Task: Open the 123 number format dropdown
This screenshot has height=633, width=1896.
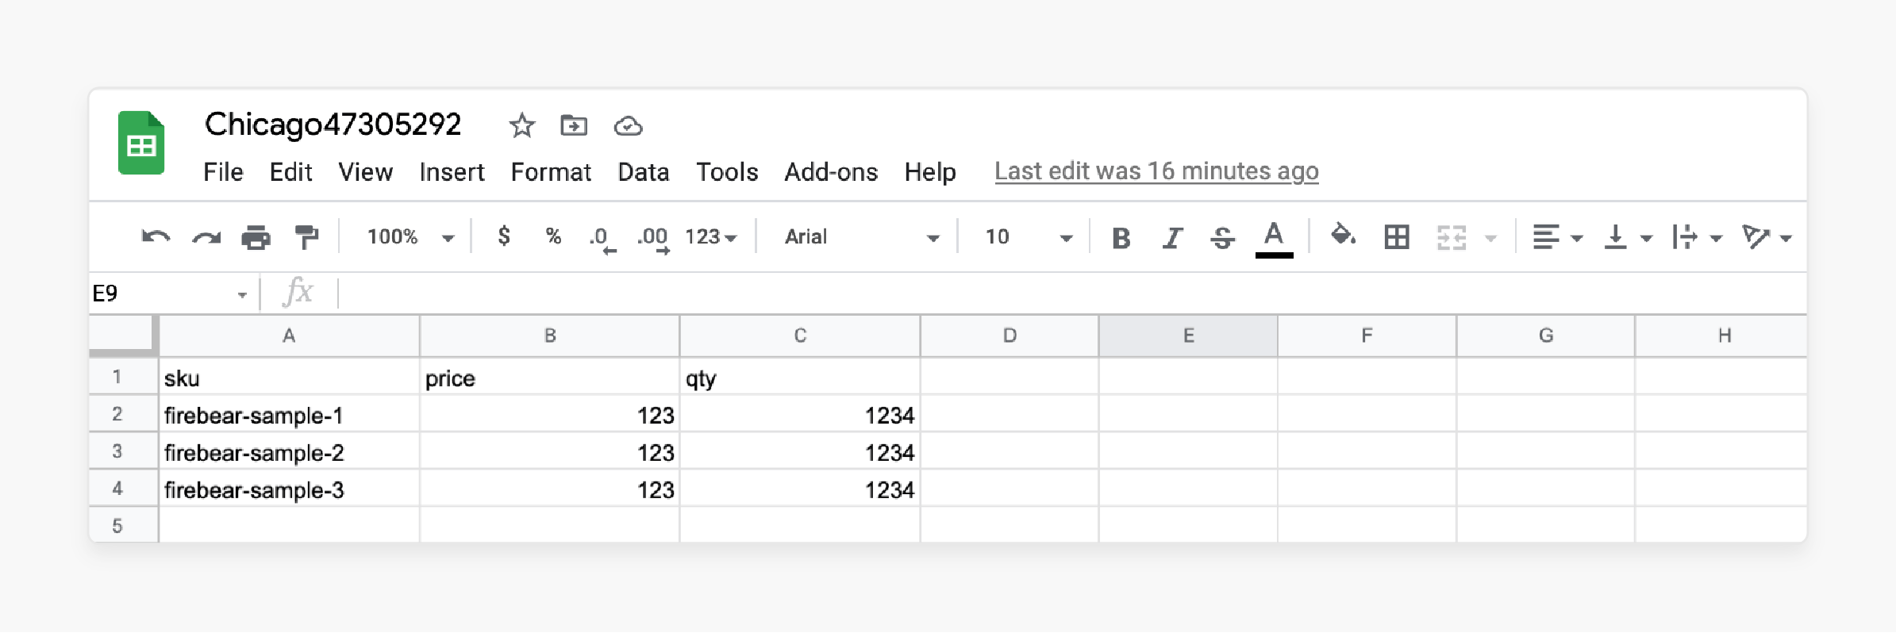Action: point(711,236)
